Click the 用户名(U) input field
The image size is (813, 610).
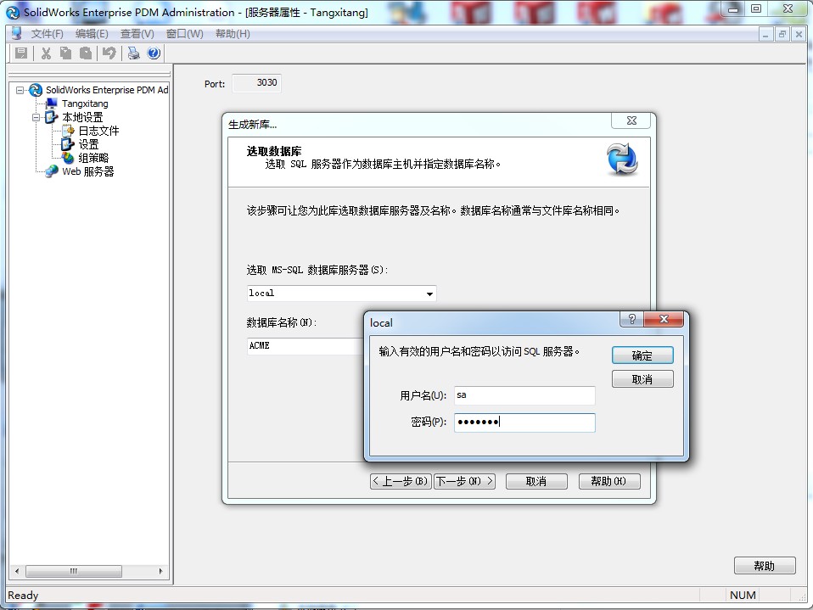tap(524, 395)
